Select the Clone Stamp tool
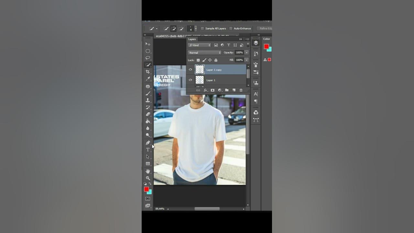The height and width of the screenshot is (233, 414). pos(148,100)
